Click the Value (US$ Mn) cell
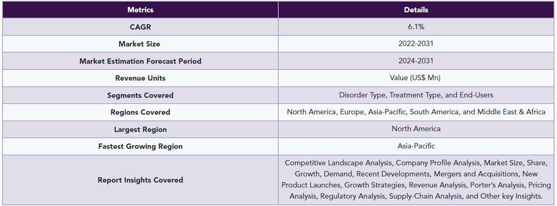The width and height of the screenshot is (557, 206). point(416,78)
